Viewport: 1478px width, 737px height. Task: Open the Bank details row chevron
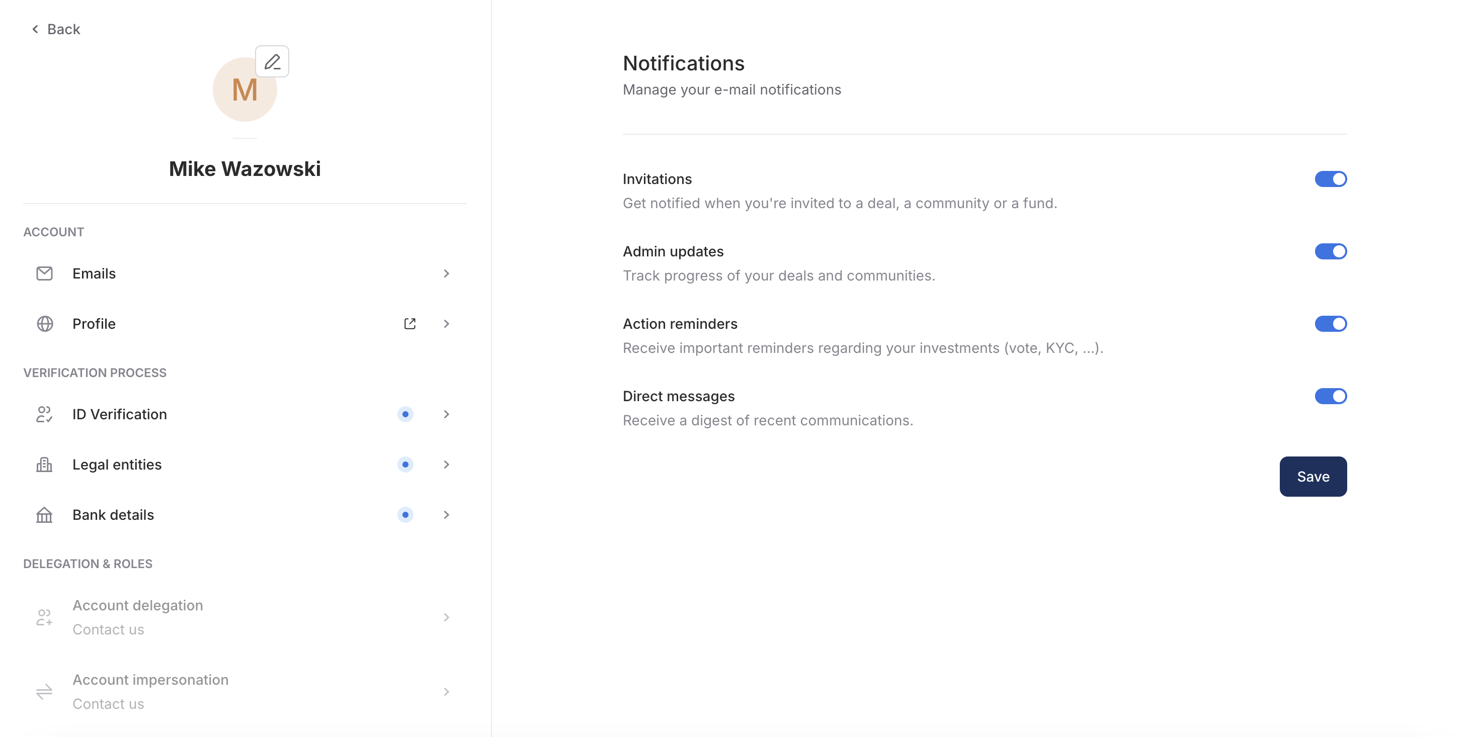(446, 515)
